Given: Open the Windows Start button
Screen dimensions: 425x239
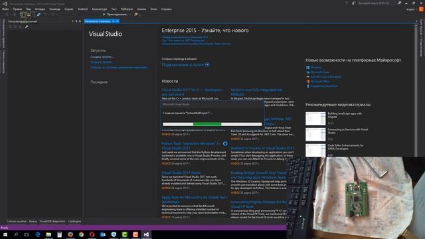Looking at the screenshot, I should click(x=5, y=234).
